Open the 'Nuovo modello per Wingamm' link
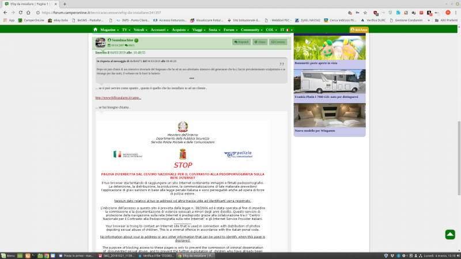 point(315,131)
